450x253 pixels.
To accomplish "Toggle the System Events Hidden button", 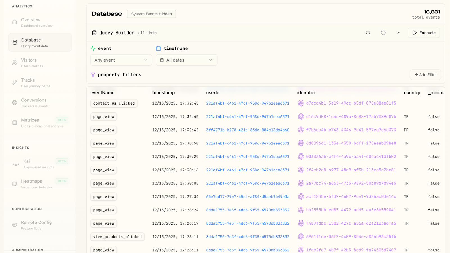I will pyautogui.click(x=151, y=14).
